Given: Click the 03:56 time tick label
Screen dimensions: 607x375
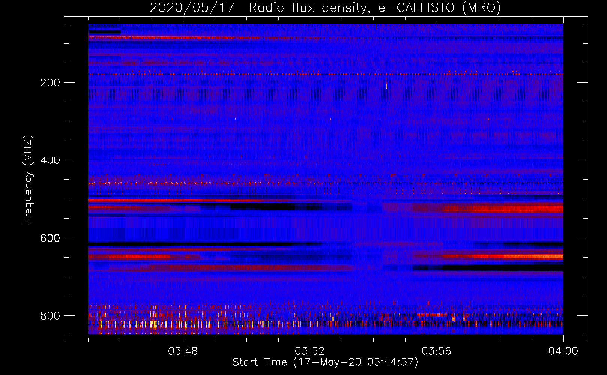Looking at the screenshot, I should (x=436, y=351).
